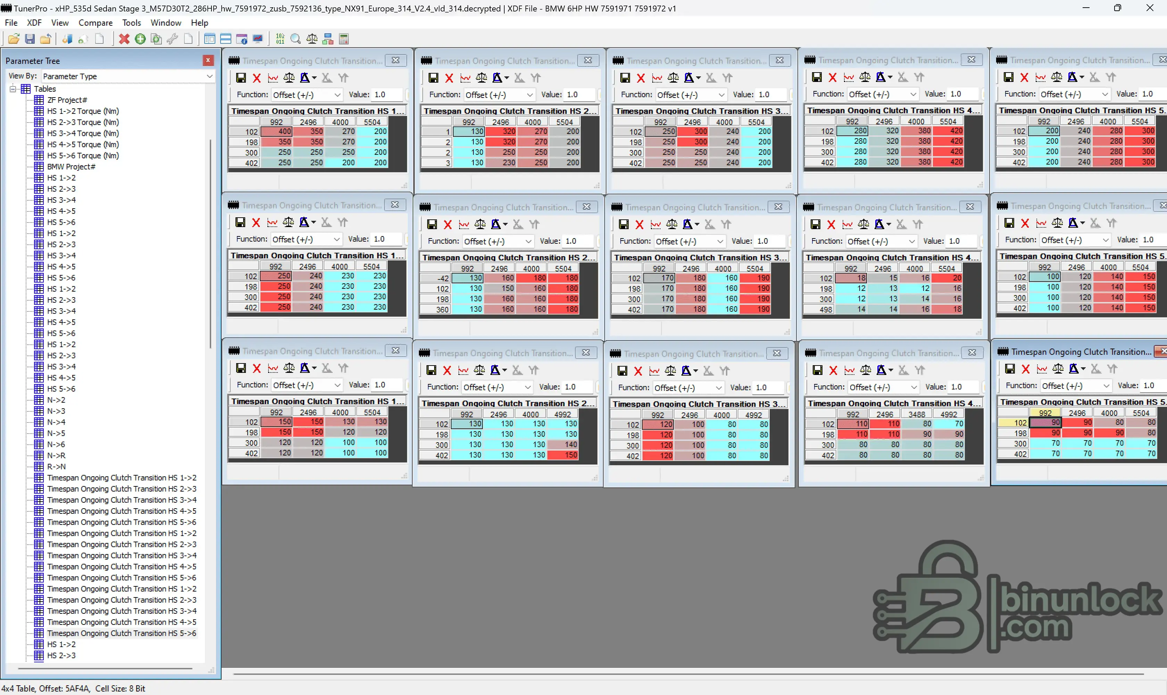
Task: Click the red X delete toolbar icon
Action: 124,39
